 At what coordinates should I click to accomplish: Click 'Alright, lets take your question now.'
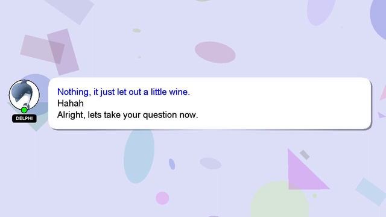coord(127,115)
